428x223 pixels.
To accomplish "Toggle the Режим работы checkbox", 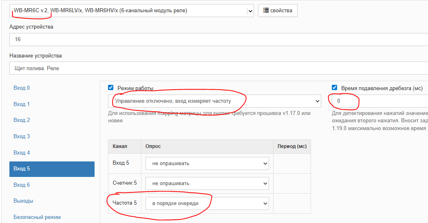I will pyautogui.click(x=111, y=88).
